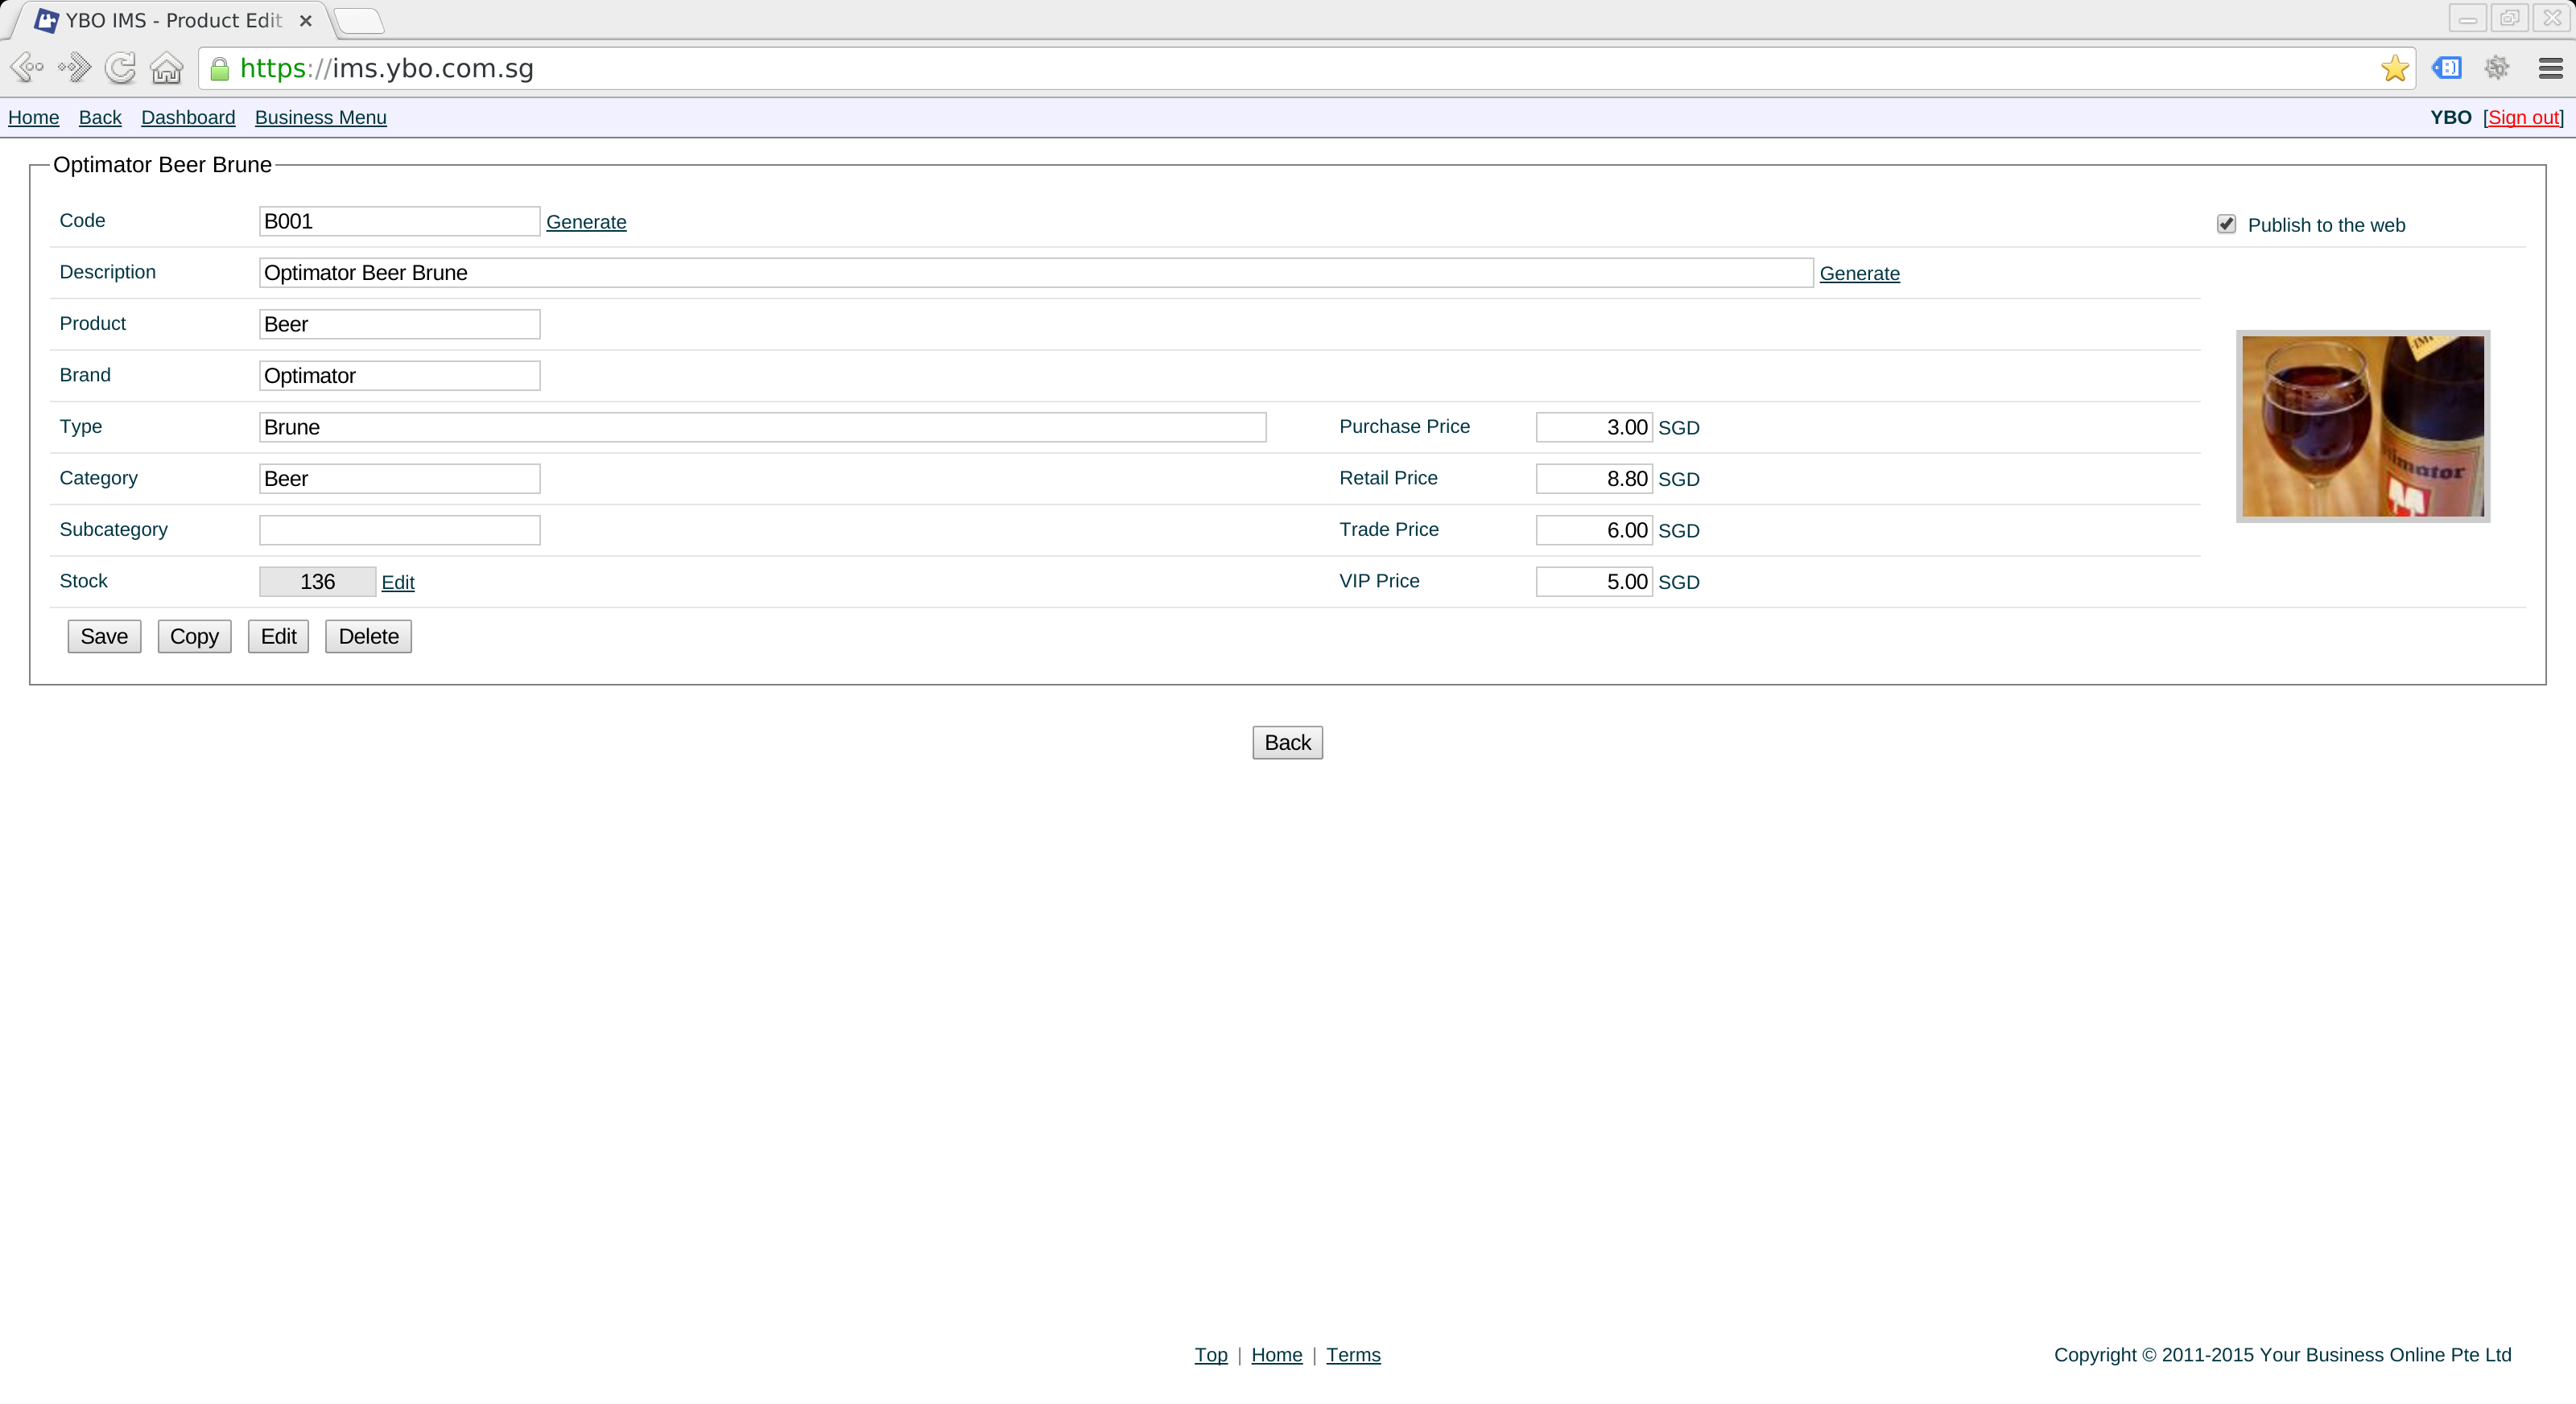The width and height of the screenshot is (2576, 1404).
Task: Click the gear extension icon
Action: pyautogui.click(x=2497, y=68)
